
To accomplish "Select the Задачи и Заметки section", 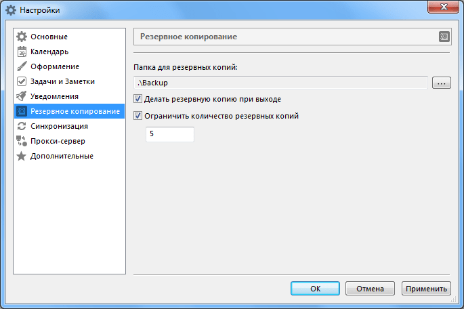I will pyautogui.click(x=70, y=81).
